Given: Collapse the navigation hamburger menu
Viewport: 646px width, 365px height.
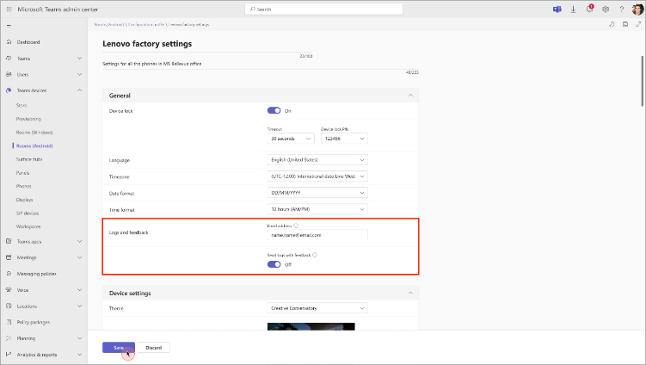Looking at the screenshot, I should click(9, 26).
